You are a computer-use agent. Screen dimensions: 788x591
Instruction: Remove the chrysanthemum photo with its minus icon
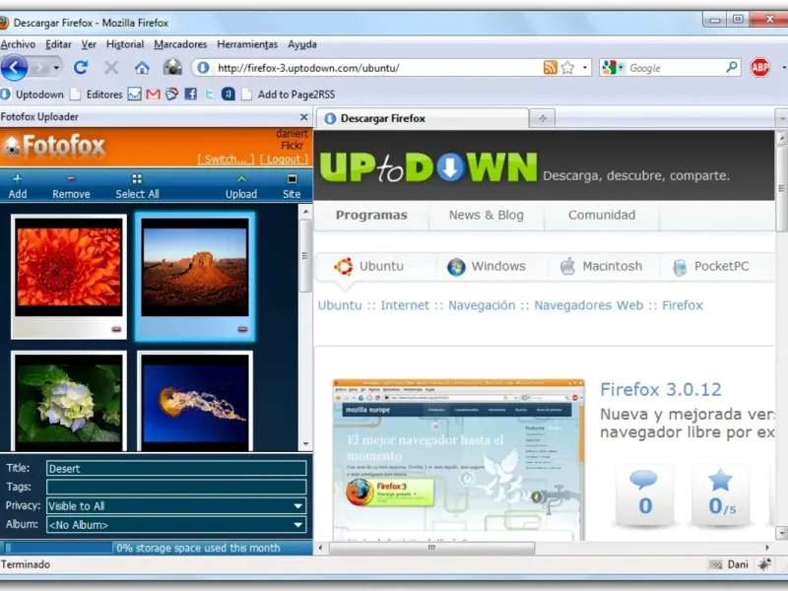[116, 329]
